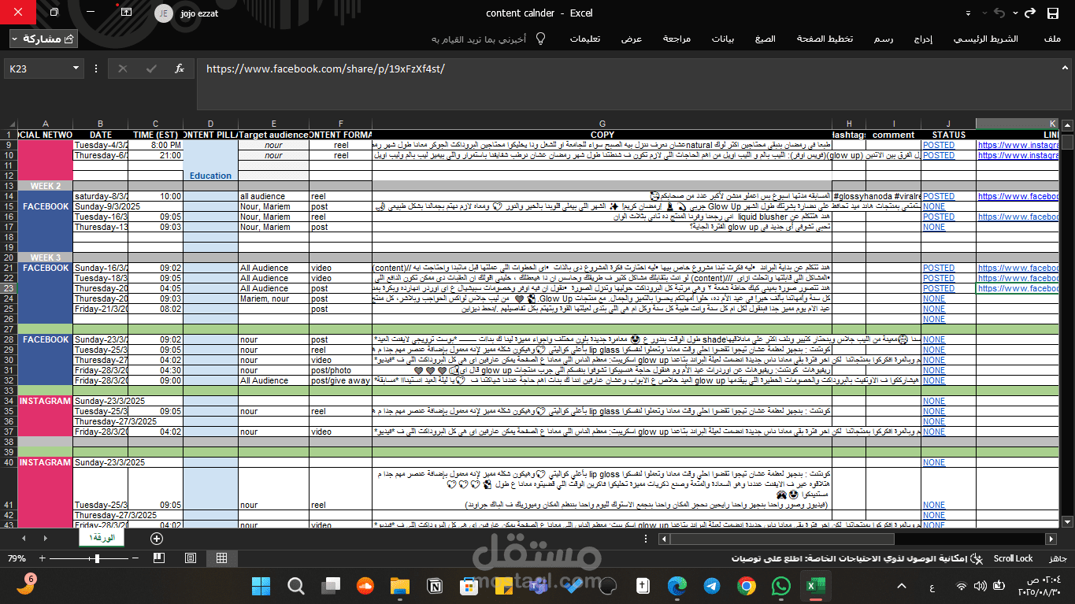1075x604 pixels.
Task: Click the JE account avatar
Action: tap(164, 13)
